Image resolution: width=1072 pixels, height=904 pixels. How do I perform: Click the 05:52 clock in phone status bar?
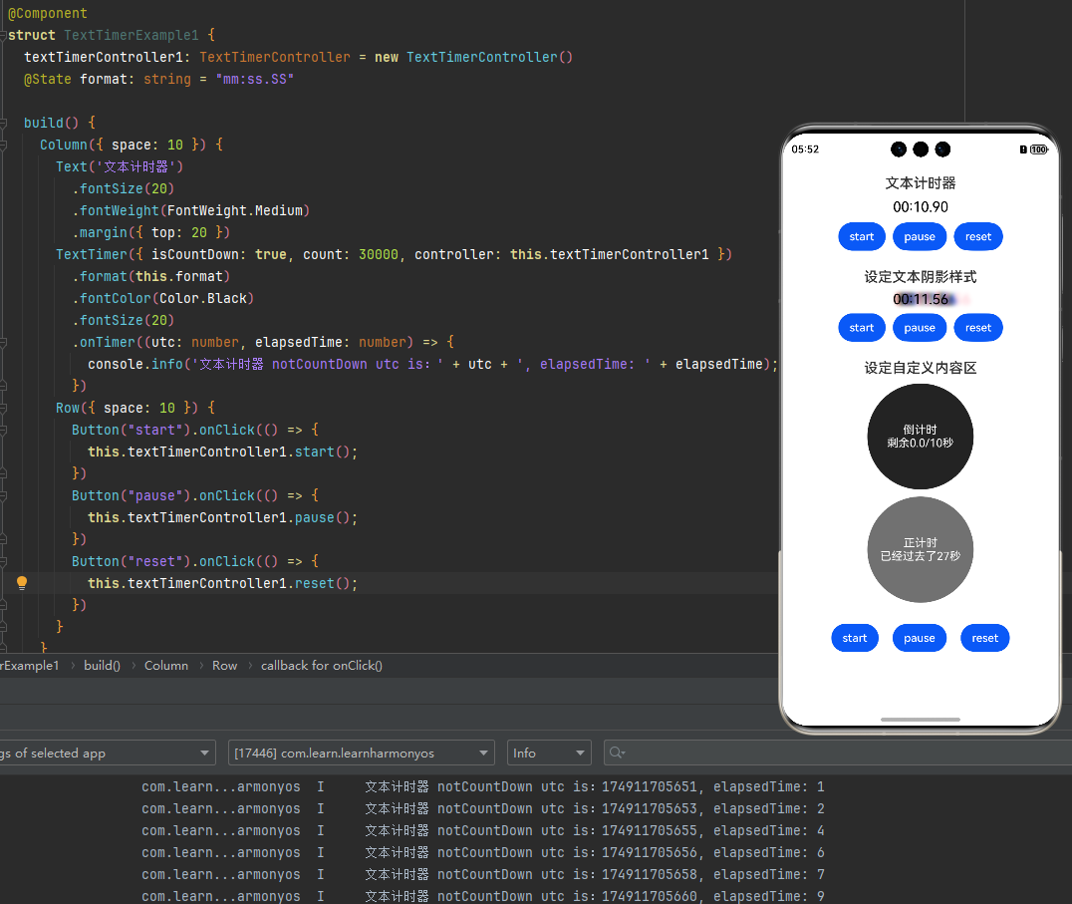click(x=805, y=150)
